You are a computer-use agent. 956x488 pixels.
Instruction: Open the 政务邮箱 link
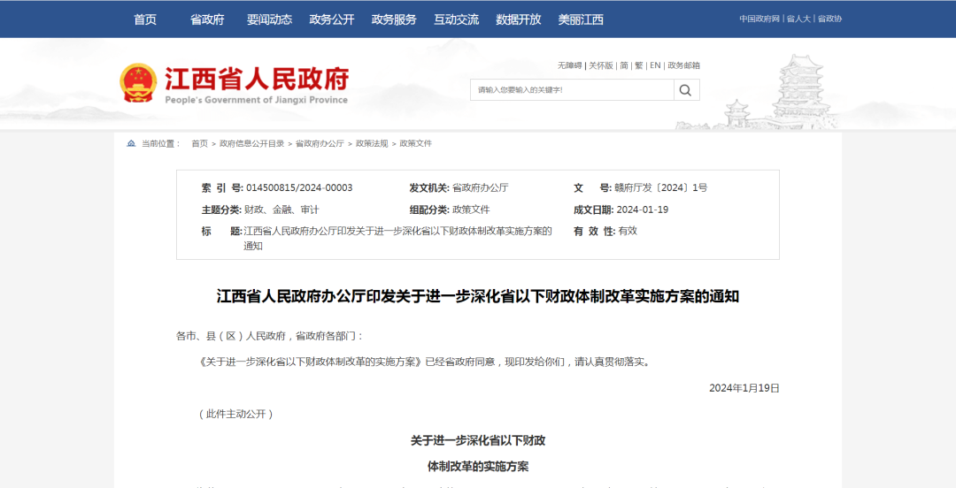[x=683, y=65]
